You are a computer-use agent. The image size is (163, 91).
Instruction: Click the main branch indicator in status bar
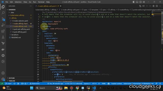(8, 84)
